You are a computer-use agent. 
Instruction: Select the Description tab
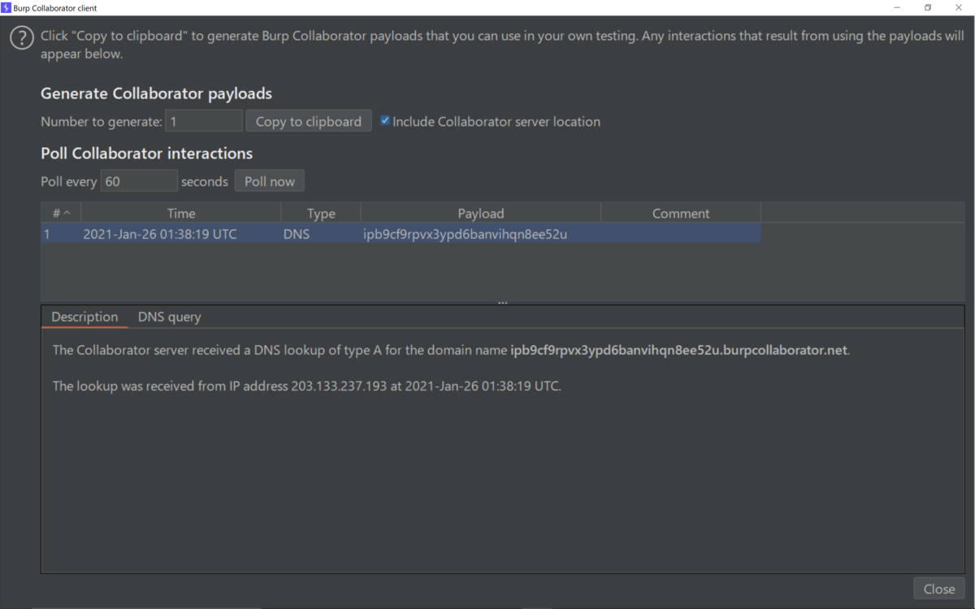(x=84, y=317)
